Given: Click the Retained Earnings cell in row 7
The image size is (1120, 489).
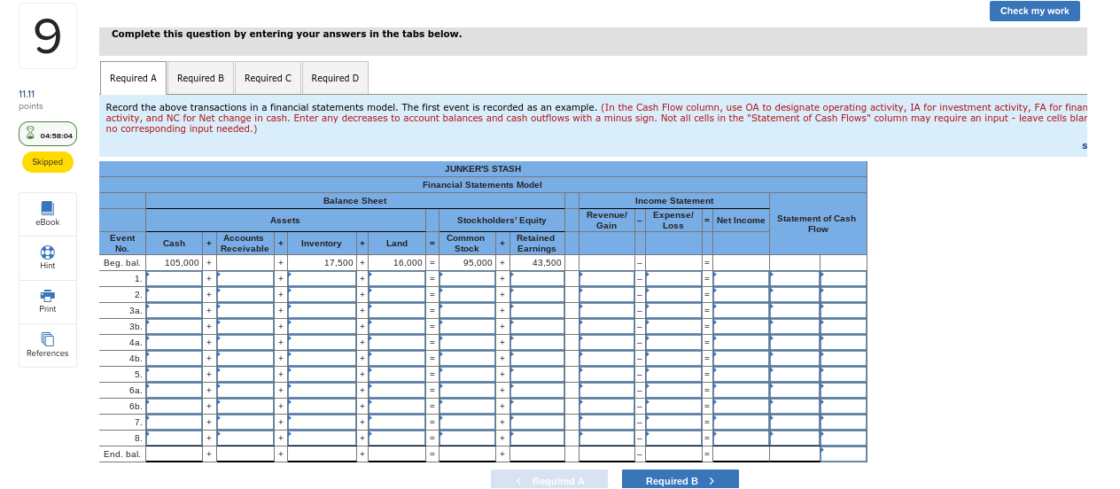Looking at the screenshot, I should coord(536,423).
